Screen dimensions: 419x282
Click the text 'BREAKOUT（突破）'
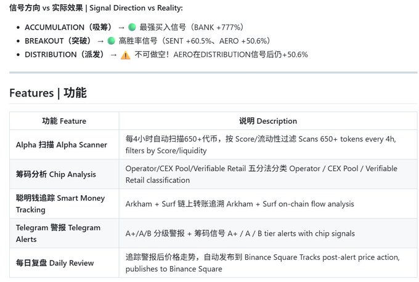pyautogui.click(x=58, y=41)
